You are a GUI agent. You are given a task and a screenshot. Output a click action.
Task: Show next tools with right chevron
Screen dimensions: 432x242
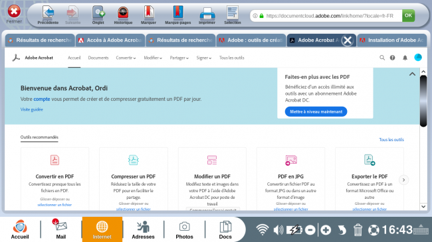(403, 180)
